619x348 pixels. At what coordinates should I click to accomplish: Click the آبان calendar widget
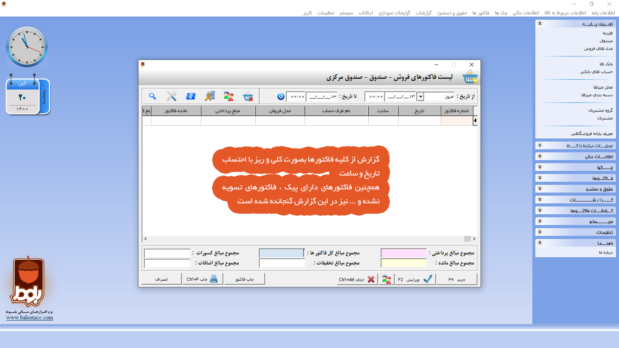(x=28, y=96)
